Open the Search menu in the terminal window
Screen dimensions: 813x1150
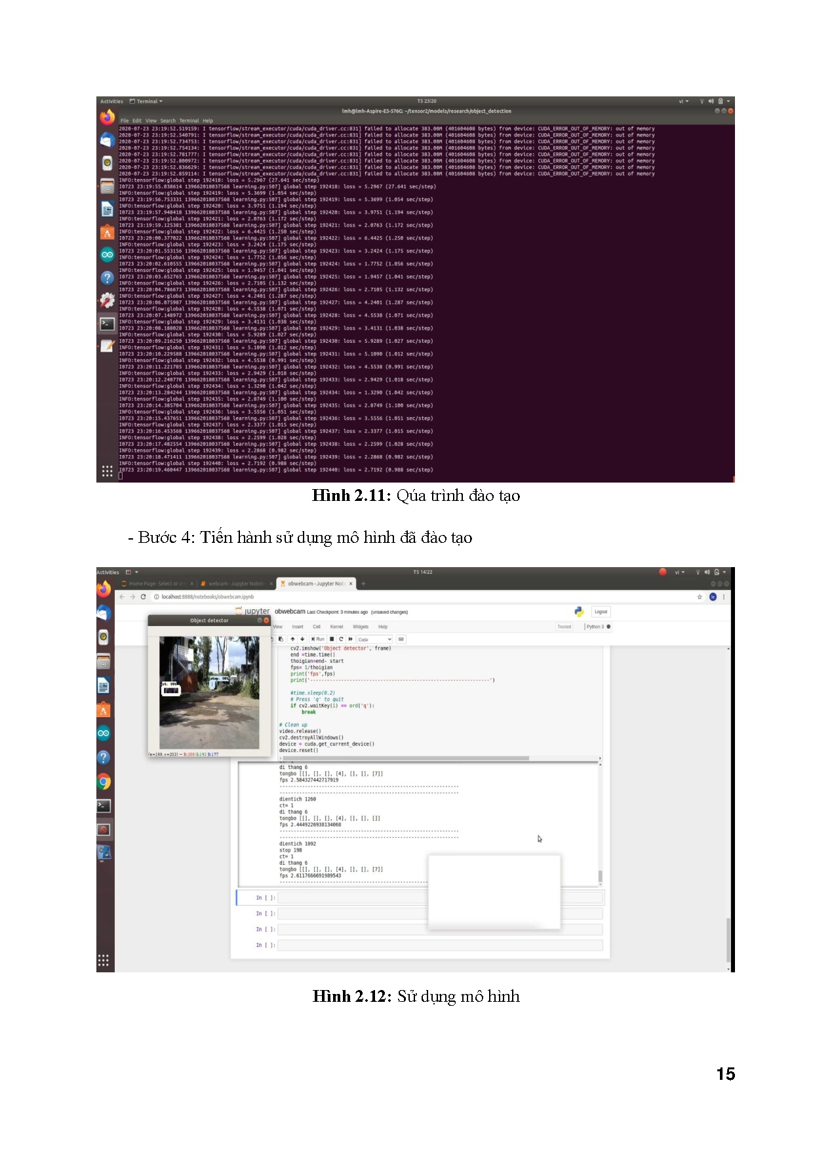click(168, 121)
